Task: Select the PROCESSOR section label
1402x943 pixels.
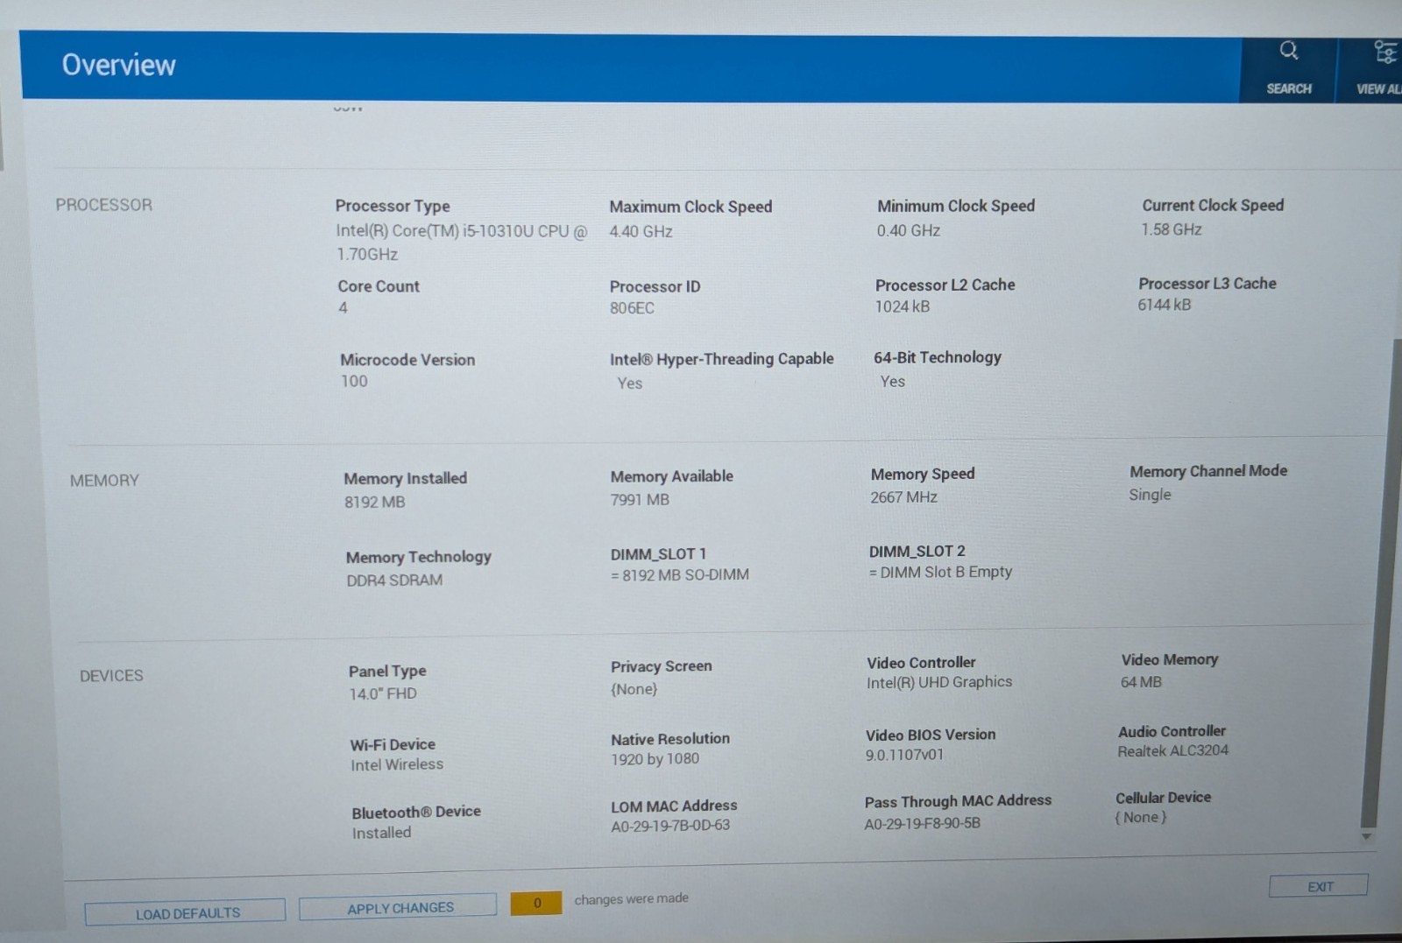Action: [103, 205]
